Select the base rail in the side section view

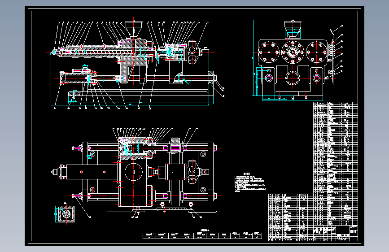(140, 94)
